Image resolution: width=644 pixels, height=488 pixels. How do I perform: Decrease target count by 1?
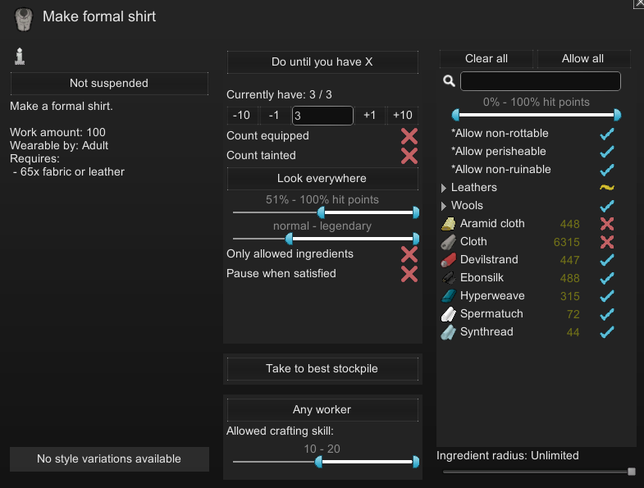(x=274, y=116)
